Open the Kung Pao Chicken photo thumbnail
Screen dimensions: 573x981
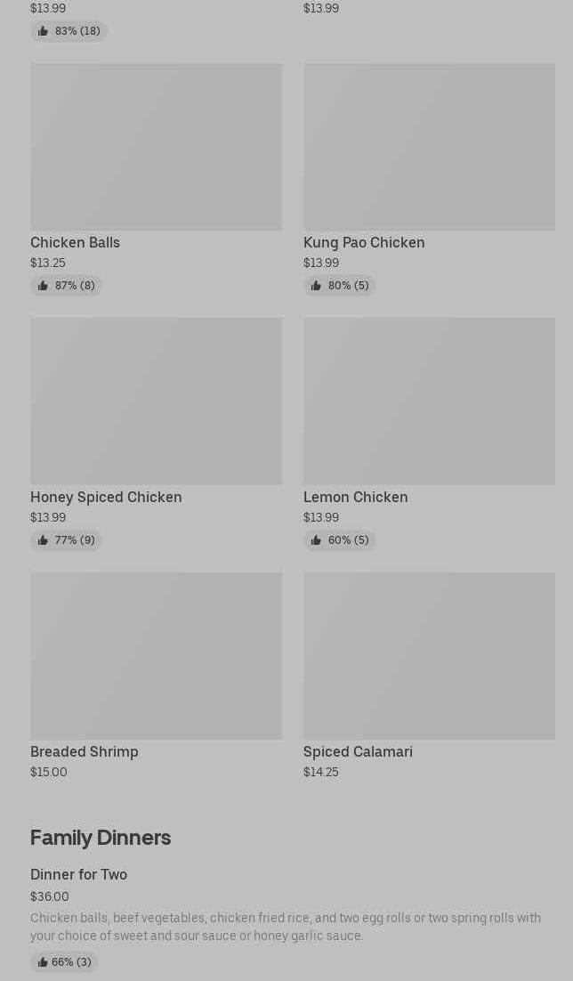[429, 147]
